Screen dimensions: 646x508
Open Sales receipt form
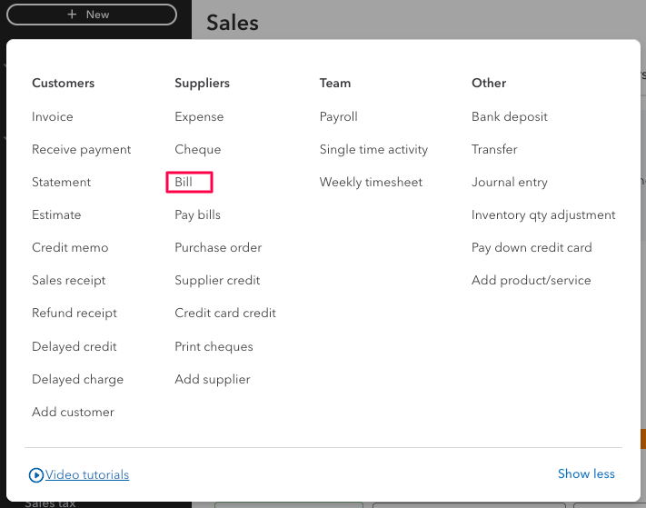point(68,281)
